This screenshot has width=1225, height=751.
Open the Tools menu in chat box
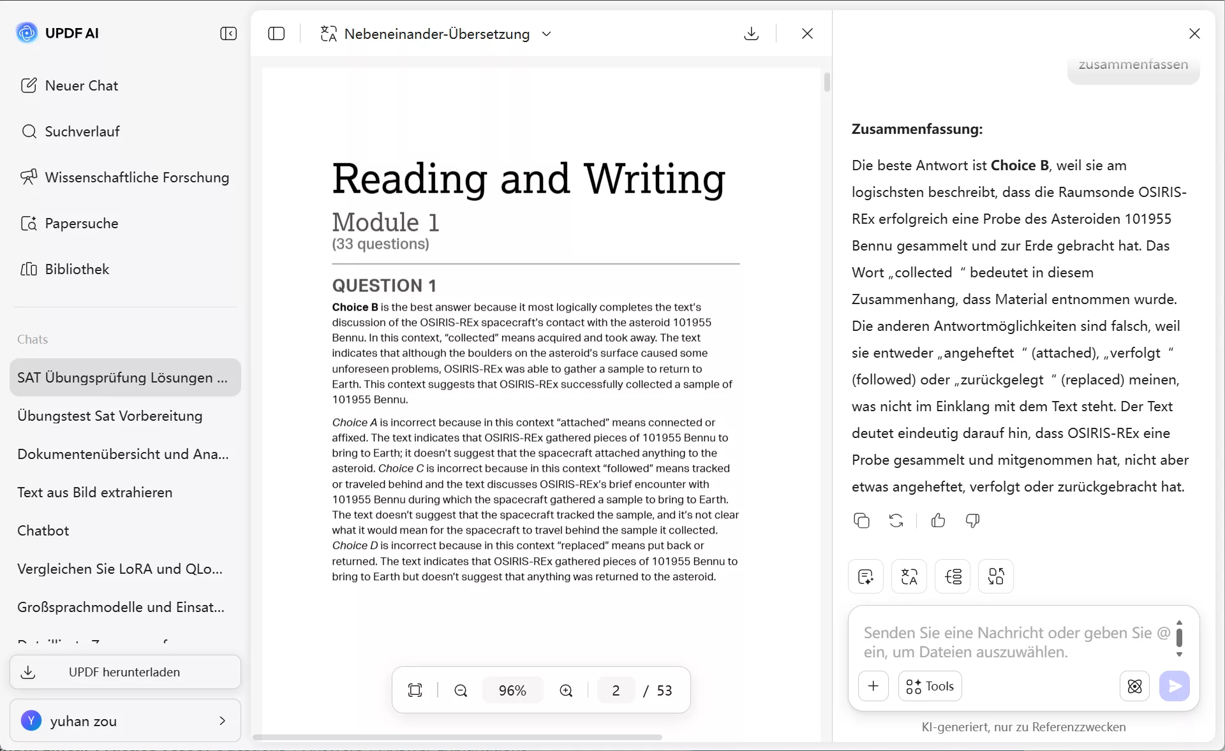pos(930,686)
